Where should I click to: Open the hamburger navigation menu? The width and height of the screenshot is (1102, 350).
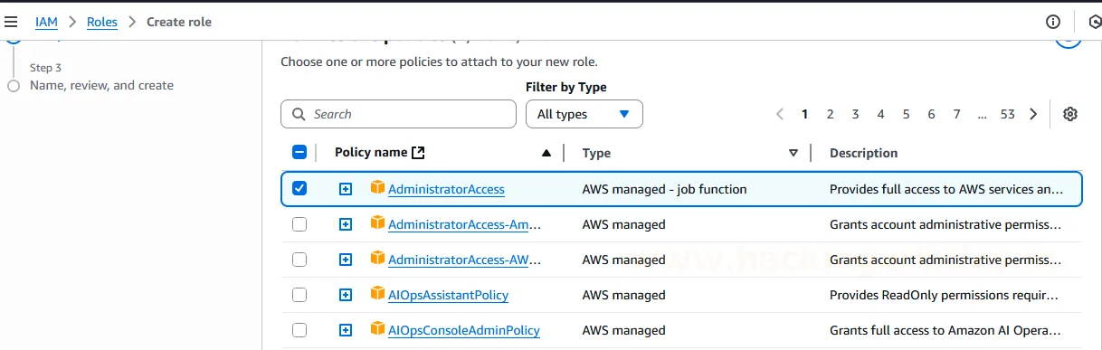tap(11, 22)
